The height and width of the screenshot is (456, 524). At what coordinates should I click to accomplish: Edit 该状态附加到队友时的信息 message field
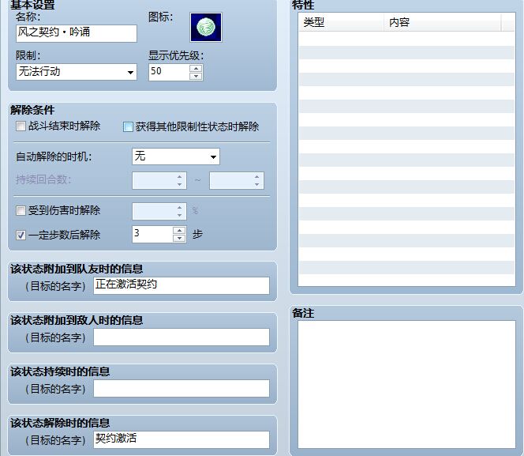pyautogui.click(x=182, y=286)
